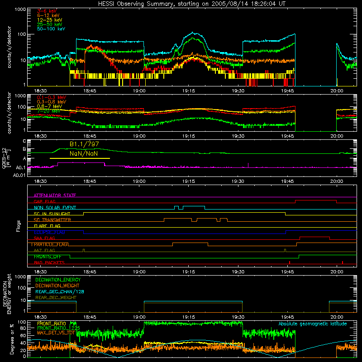Viewport: 362px width, 362px height.
Task: Click the 0.3-0.8 MeV legend entry
Action: pyautogui.click(x=52, y=102)
